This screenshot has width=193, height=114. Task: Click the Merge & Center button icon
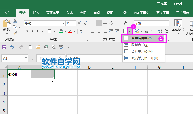tap(125, 31)
